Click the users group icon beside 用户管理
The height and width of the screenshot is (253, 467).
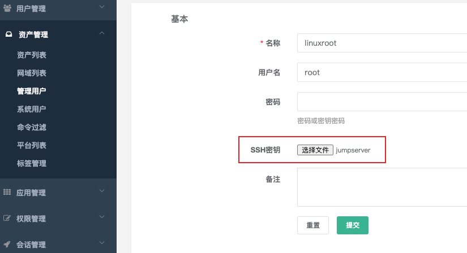tap(7, 8)
